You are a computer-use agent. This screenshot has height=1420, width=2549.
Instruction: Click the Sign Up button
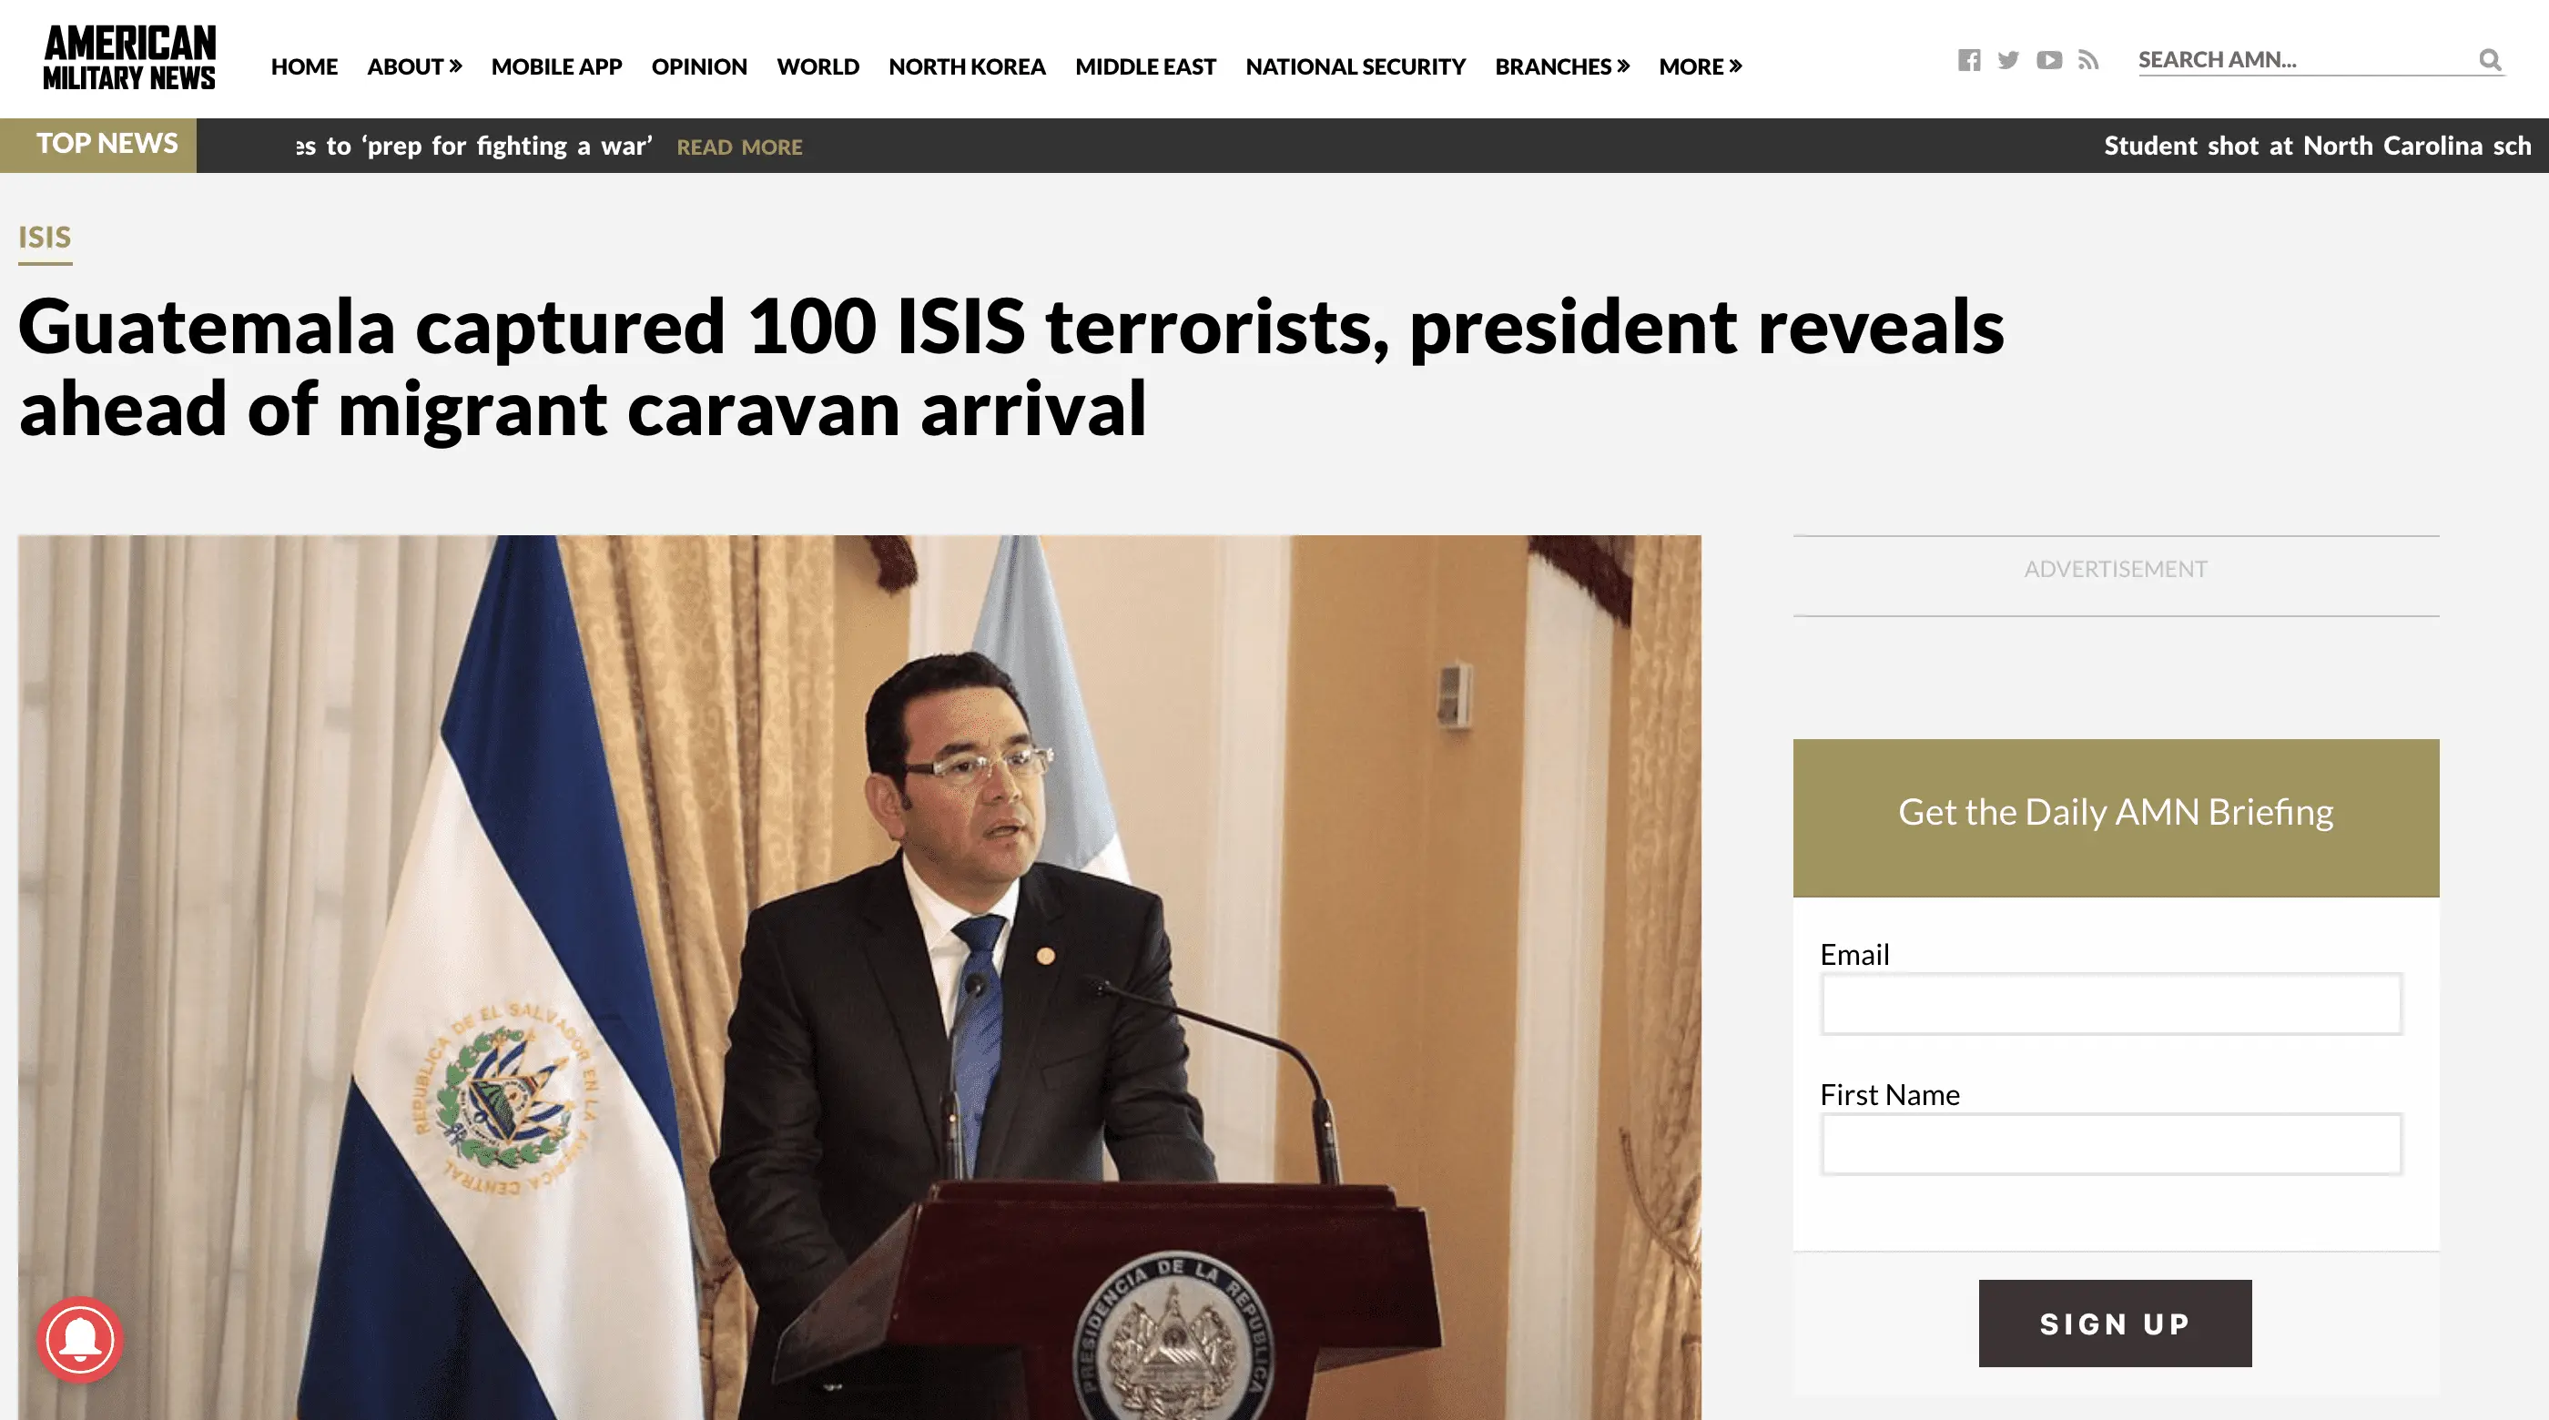pyautogui.click(x=2115, y=1323)
